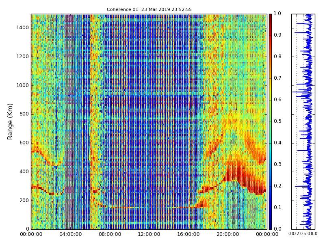Screen dimensions: 325x244
Task: Click the 20:00:00 time tick label
Action: pyautogui.click(x=228, y=234)
